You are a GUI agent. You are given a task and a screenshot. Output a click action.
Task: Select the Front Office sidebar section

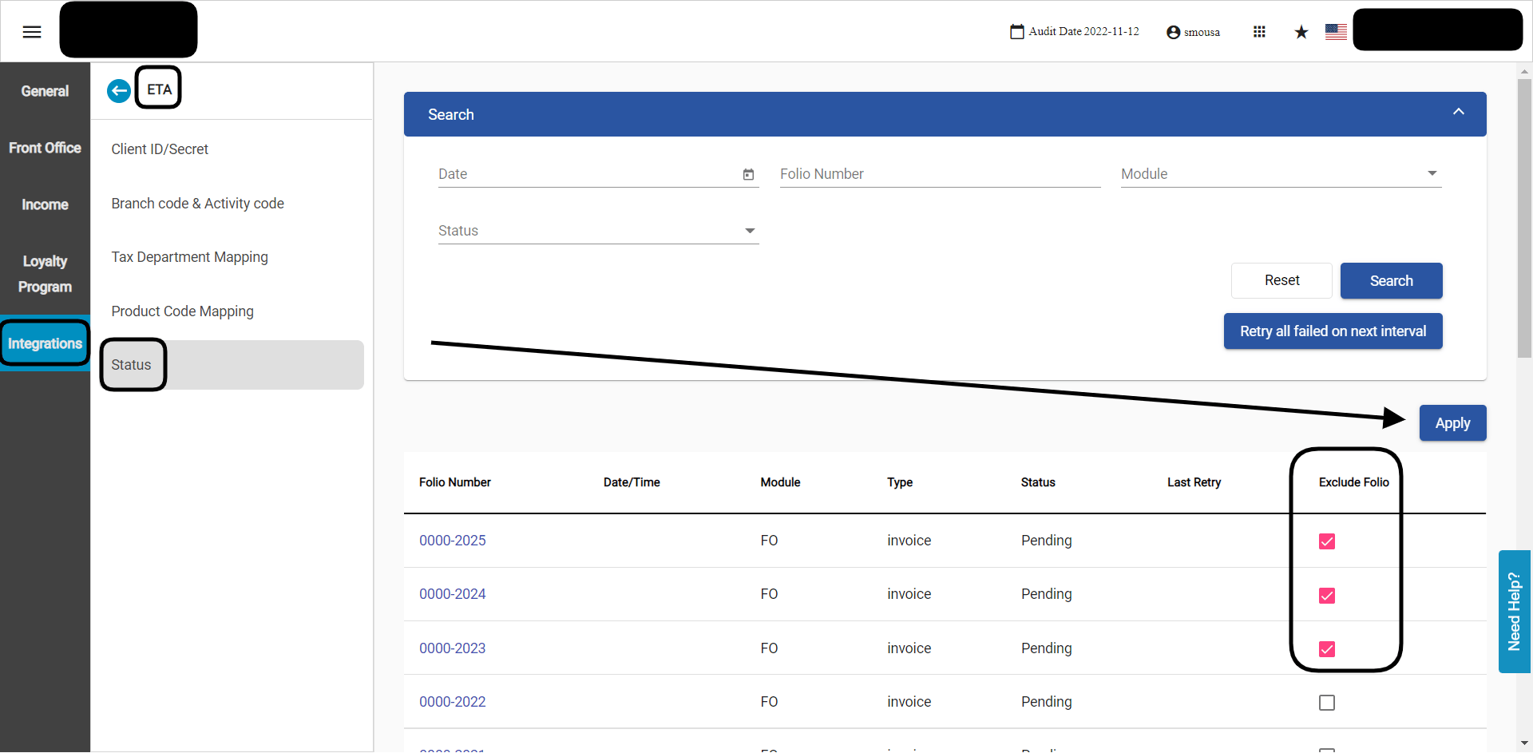[x=45, y=148]
